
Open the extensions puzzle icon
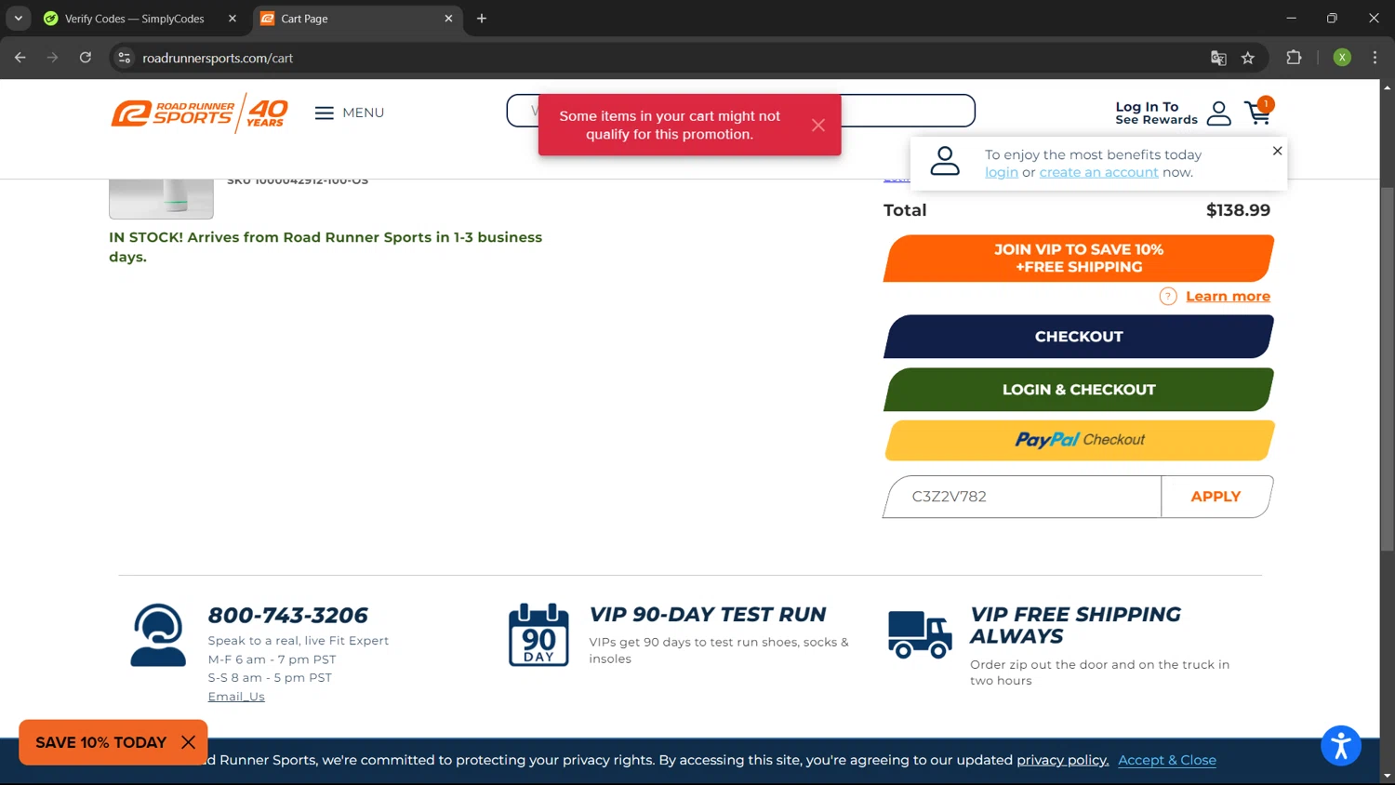1294,58
